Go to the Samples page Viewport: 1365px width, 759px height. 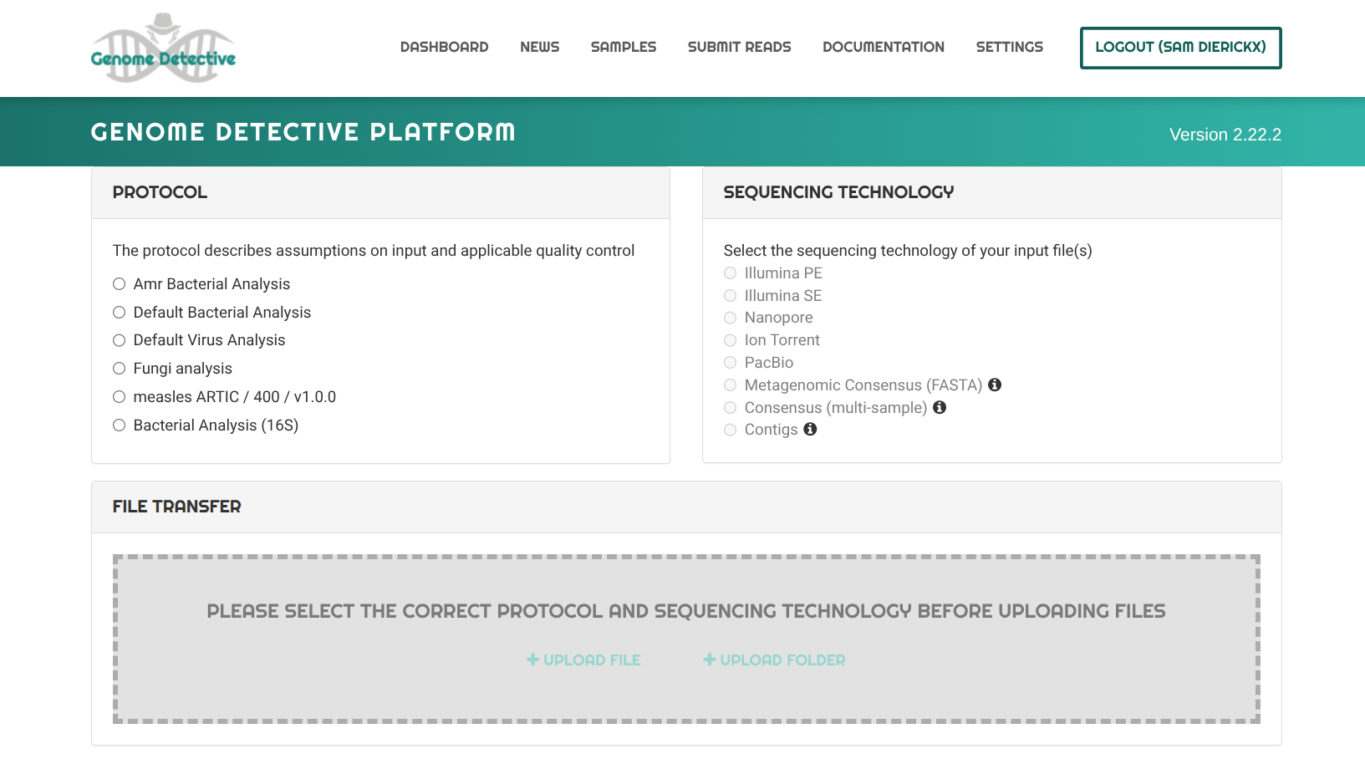pos(623,47)
